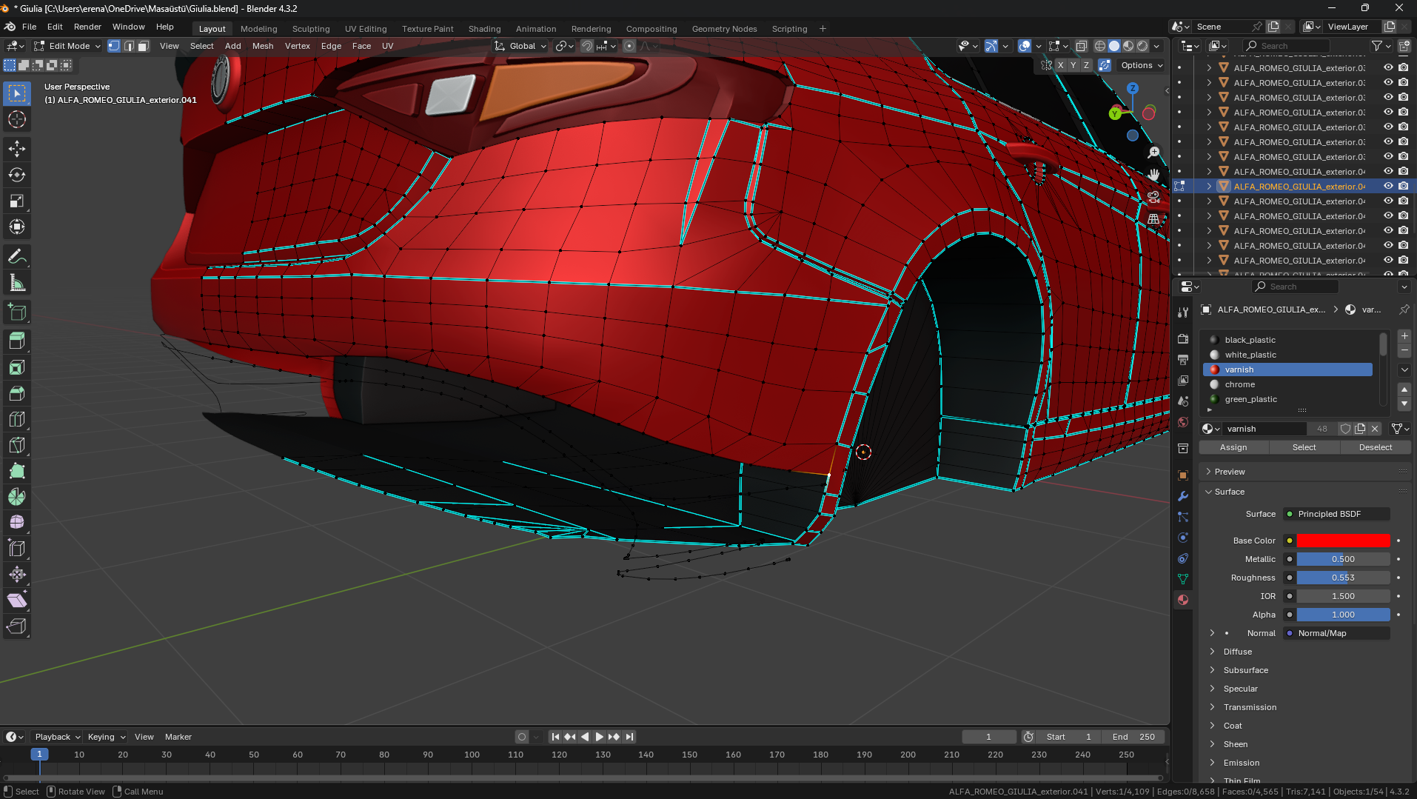
Task: Toggle X-ray view in viewport header
Action: [x=1081, y=46]
